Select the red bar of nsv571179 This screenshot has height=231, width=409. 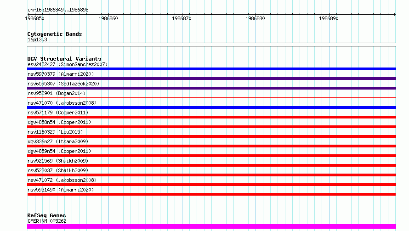point(211,117)
